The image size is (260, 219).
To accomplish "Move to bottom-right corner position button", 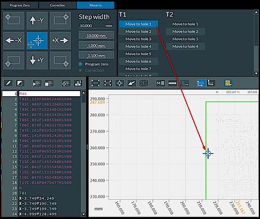I will [60, 61].
